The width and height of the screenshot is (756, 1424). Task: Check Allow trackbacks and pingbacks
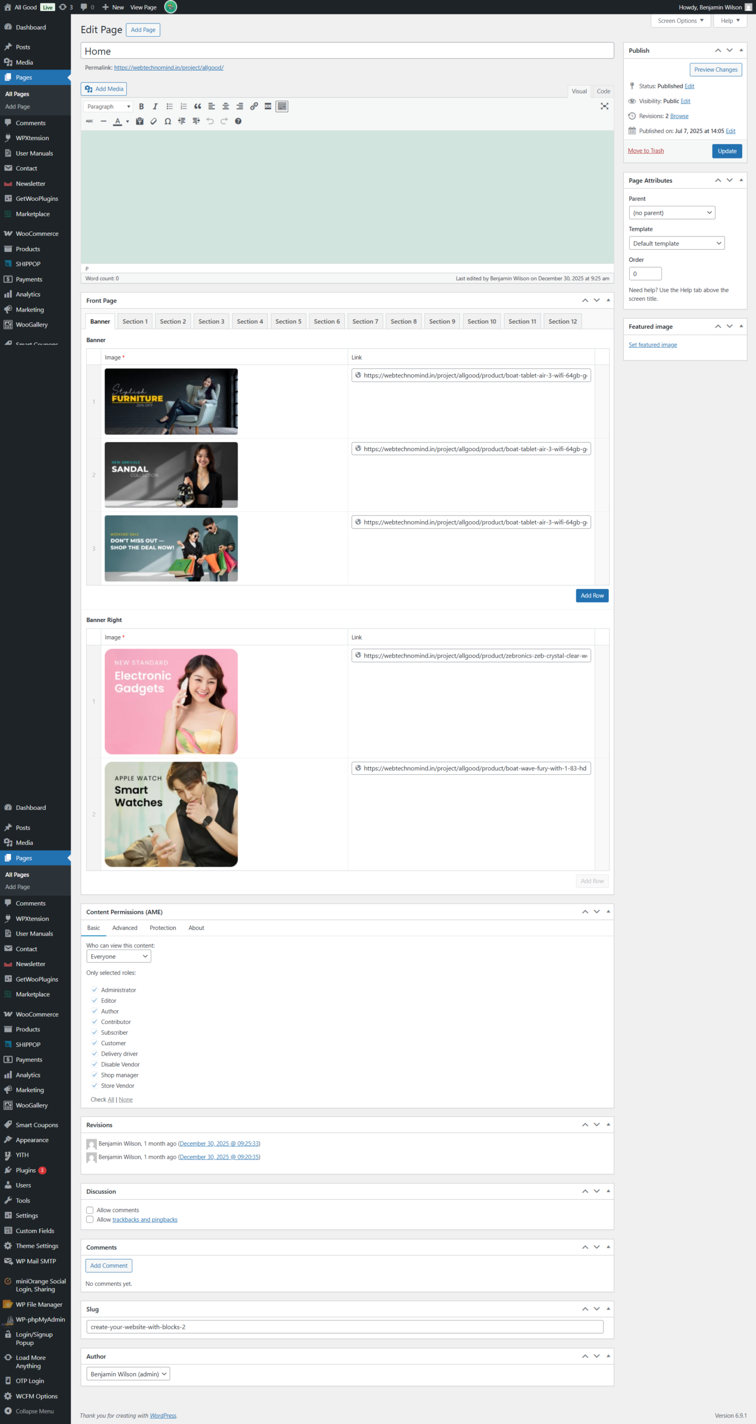(90, 1219)
